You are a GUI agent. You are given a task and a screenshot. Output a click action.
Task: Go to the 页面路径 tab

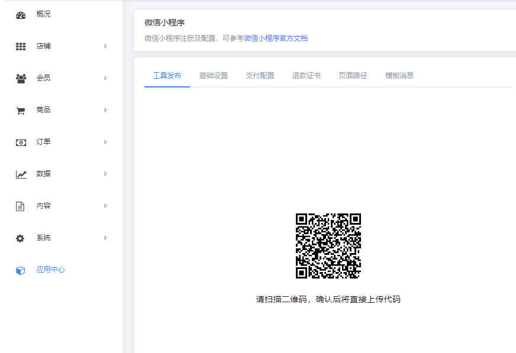pyautogui.click(x=353, y=76)
